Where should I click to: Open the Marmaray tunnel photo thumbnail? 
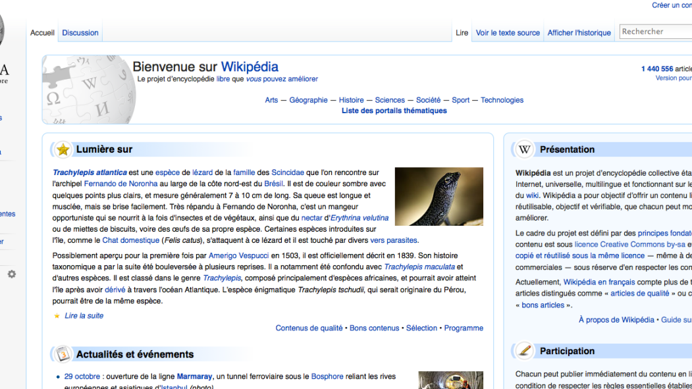pos(450,380)
